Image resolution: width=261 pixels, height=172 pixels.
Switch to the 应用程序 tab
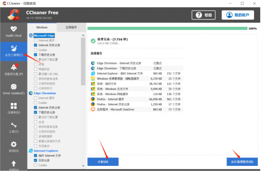[x=71, y=27]
